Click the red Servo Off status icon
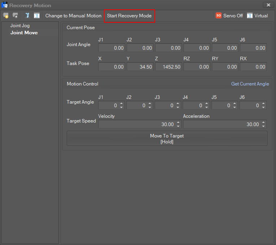 [218, 15]
